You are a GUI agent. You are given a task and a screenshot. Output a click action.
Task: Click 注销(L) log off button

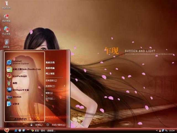[39, 125]
